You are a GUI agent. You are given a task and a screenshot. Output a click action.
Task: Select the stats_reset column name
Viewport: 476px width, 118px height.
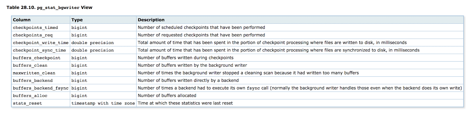click(27, 103)
